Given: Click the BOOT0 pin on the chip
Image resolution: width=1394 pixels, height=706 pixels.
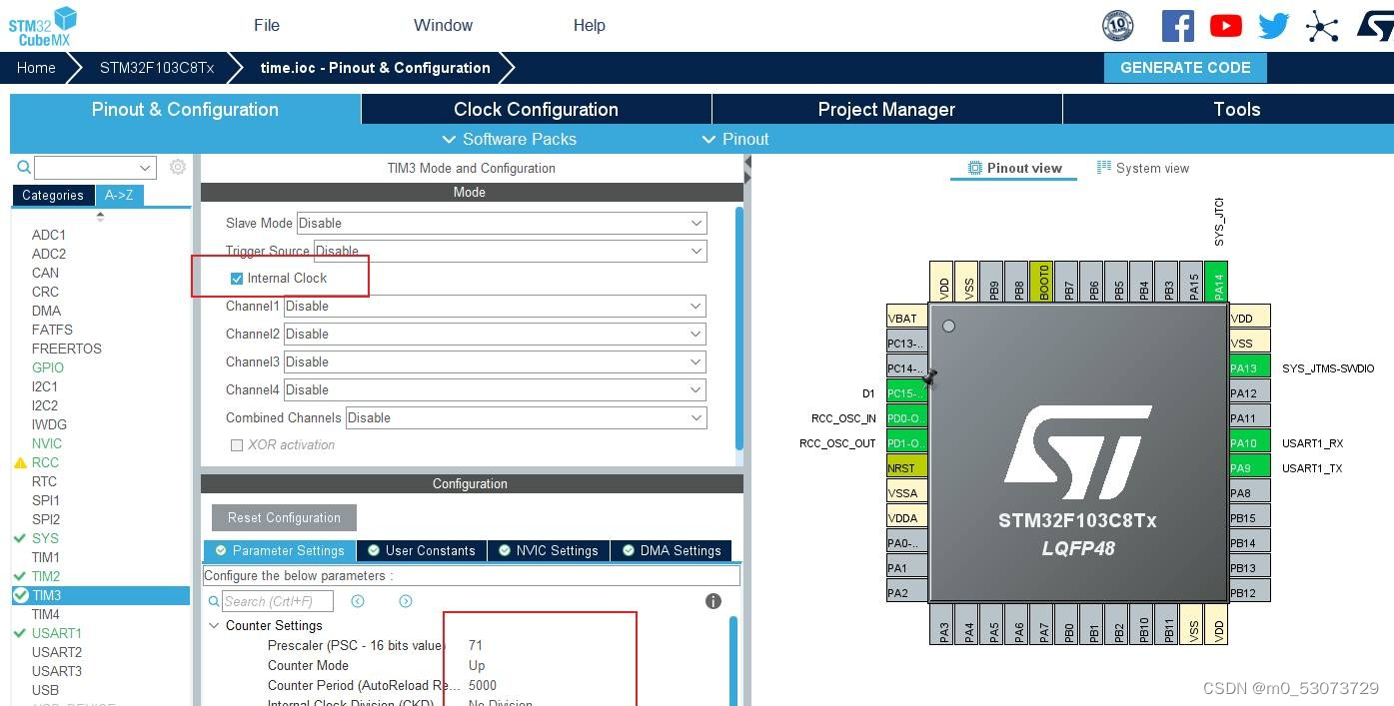Looking at the screenshot, I should pyautogui.click(x=1041, y=281).
